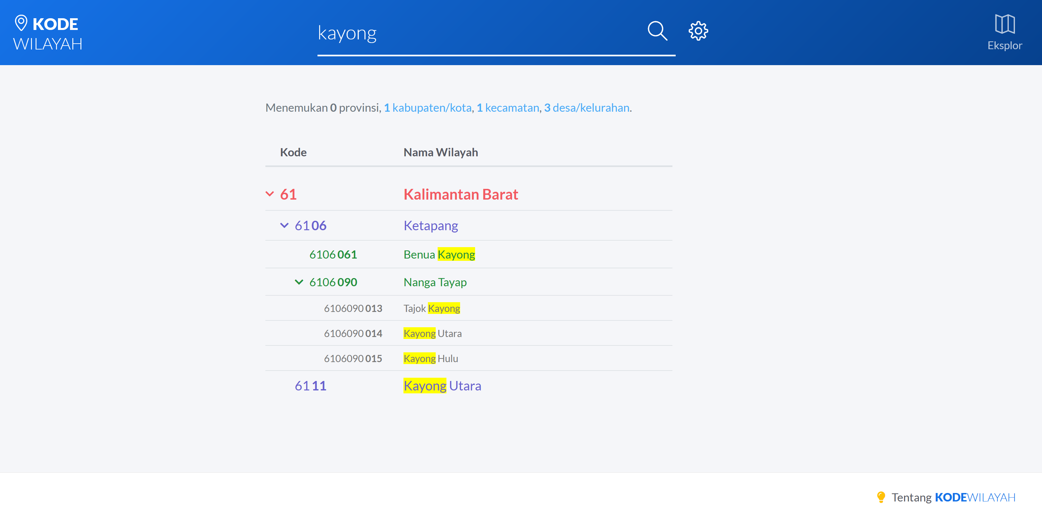Click the search magnifier icon

(657, 31)
